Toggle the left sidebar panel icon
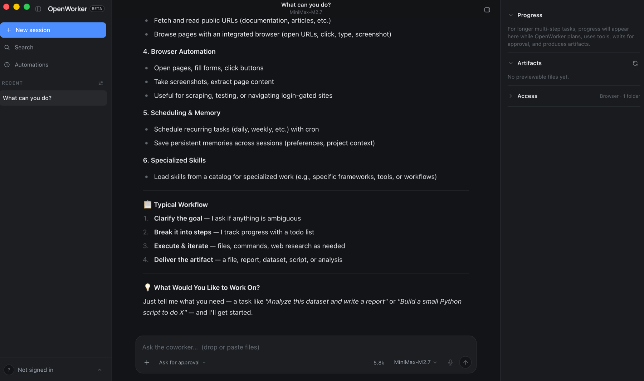The height and width of the screenshot is (381, 644). click(38, 9)
